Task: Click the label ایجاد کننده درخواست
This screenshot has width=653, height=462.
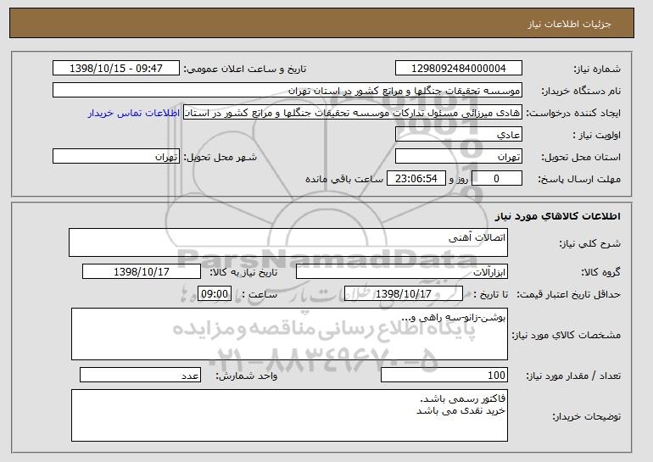Action: 573,114
